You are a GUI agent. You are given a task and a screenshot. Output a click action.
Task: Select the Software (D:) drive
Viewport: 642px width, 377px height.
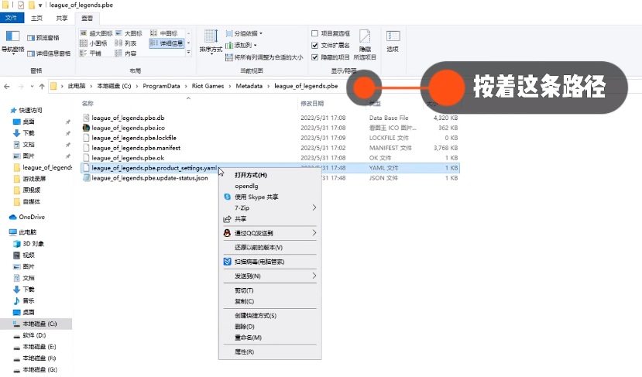(x=30, y=335)
